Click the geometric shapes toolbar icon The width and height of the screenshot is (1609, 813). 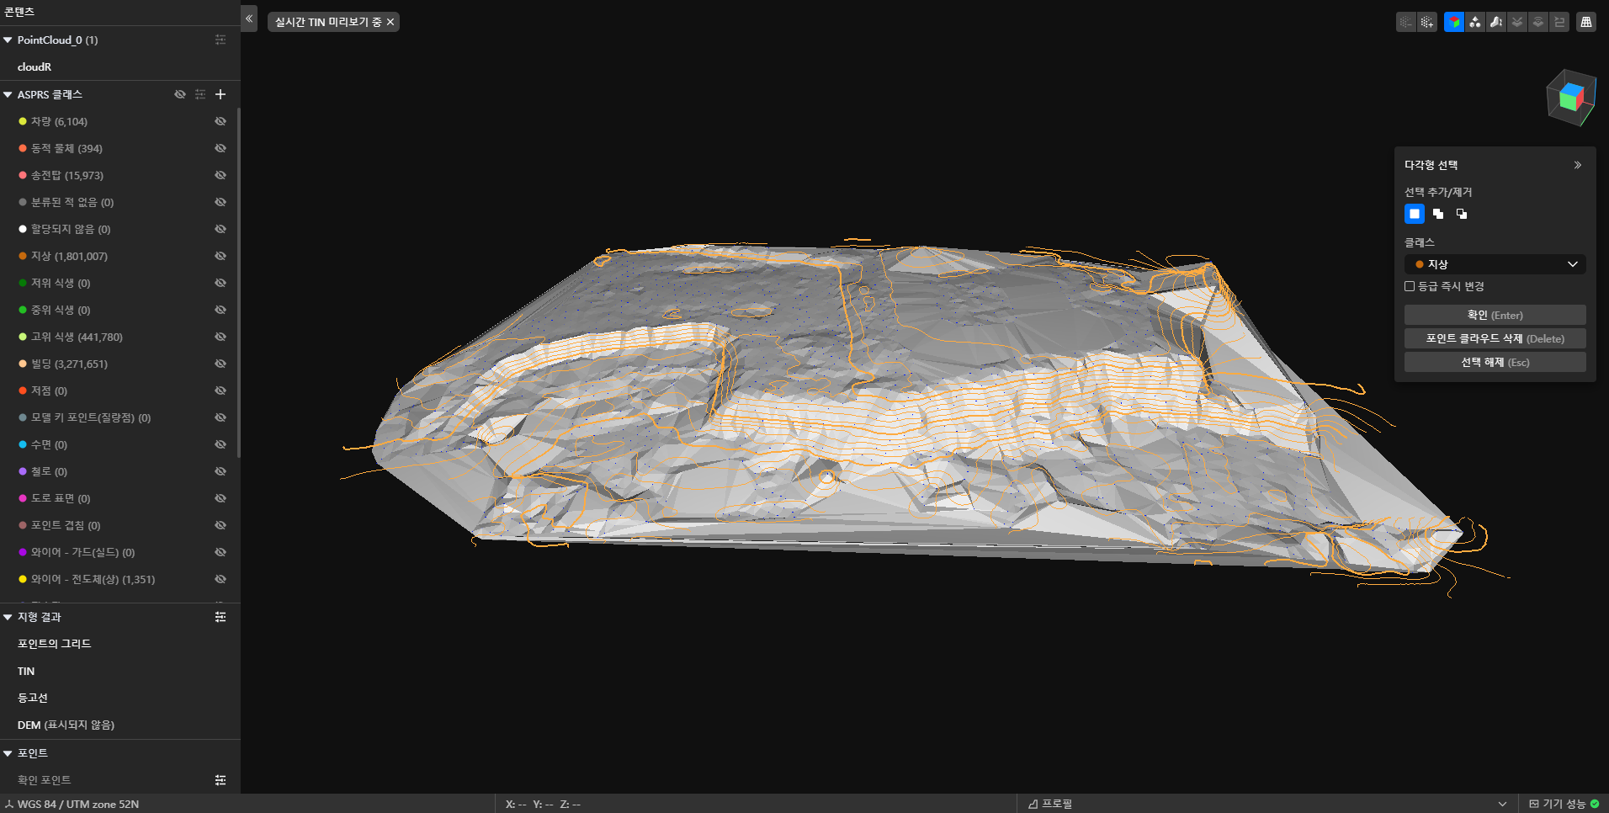[x=1475, y=23]
